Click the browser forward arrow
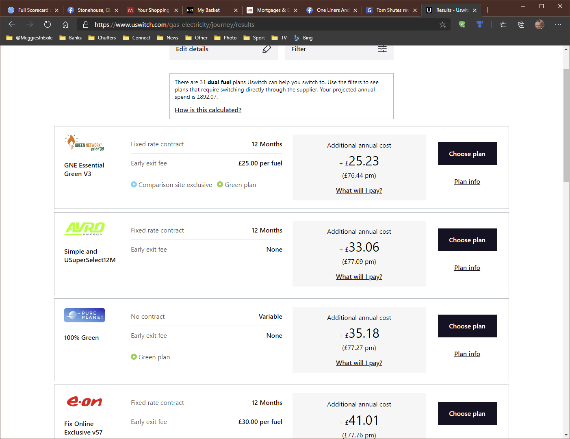This screenshot has height=439, width=570. pos(30,24)
